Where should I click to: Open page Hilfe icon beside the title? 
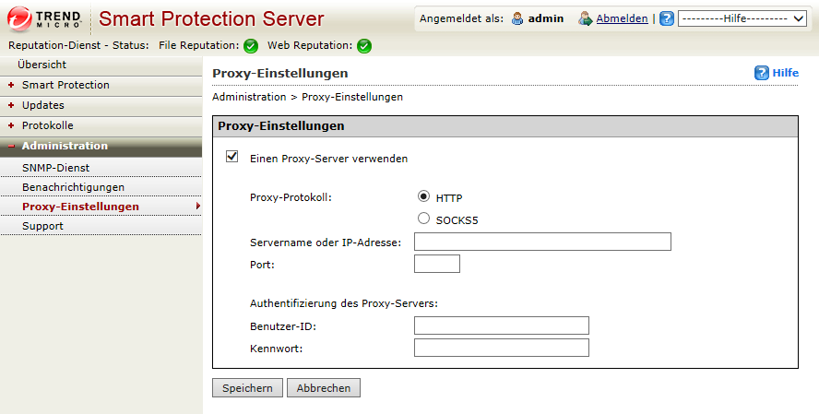(762, 73)
